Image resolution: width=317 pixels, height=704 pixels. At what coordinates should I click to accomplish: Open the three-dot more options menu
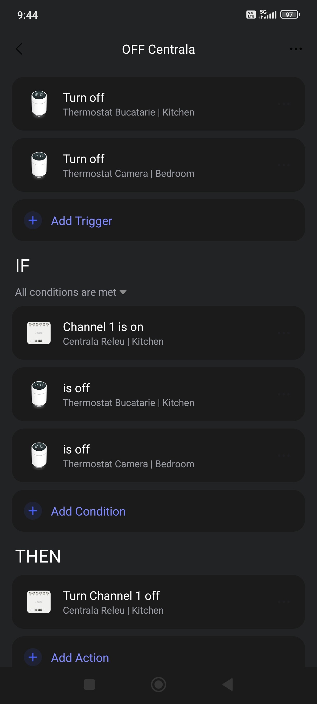pos(296,49)
